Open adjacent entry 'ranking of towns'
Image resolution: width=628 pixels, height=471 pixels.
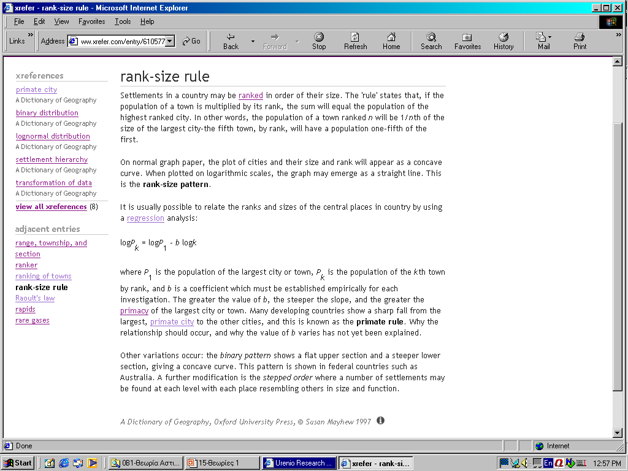[44, 276]
